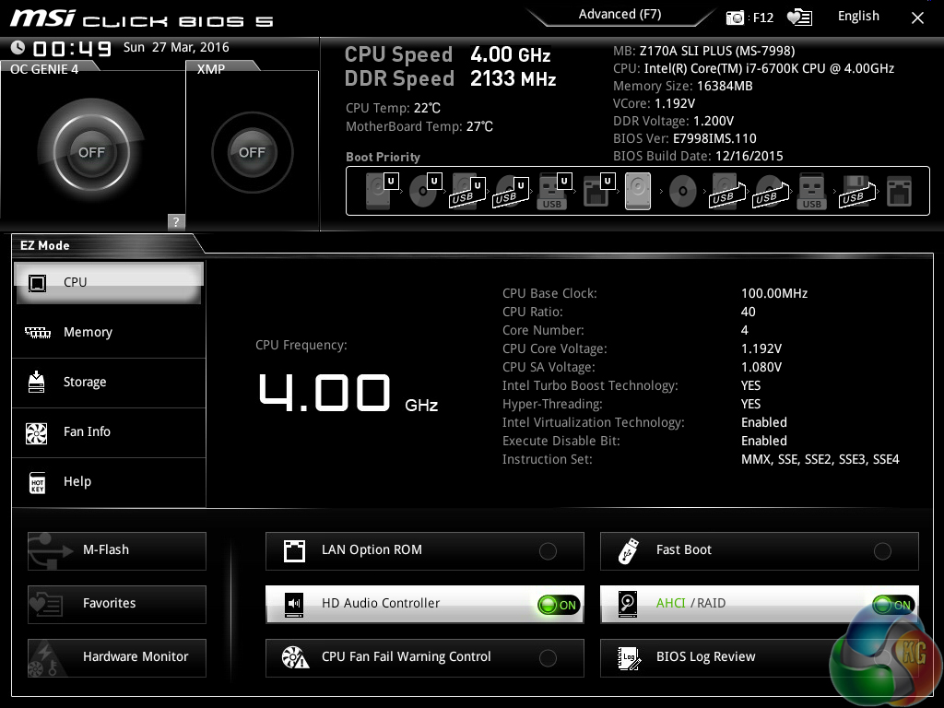Click the Boot Priority label
The image size is (944, 708).
(x=383, y=157)
